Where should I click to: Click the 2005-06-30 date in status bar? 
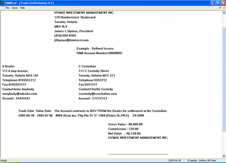[x=175, y=160]
